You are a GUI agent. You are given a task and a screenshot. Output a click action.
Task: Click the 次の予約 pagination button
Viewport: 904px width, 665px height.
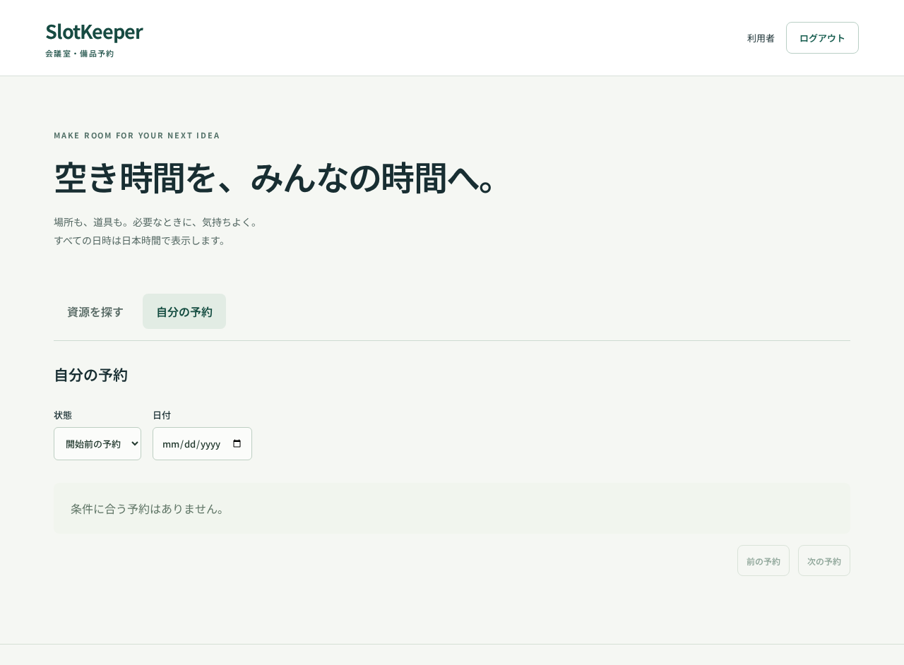coord(824,561)
